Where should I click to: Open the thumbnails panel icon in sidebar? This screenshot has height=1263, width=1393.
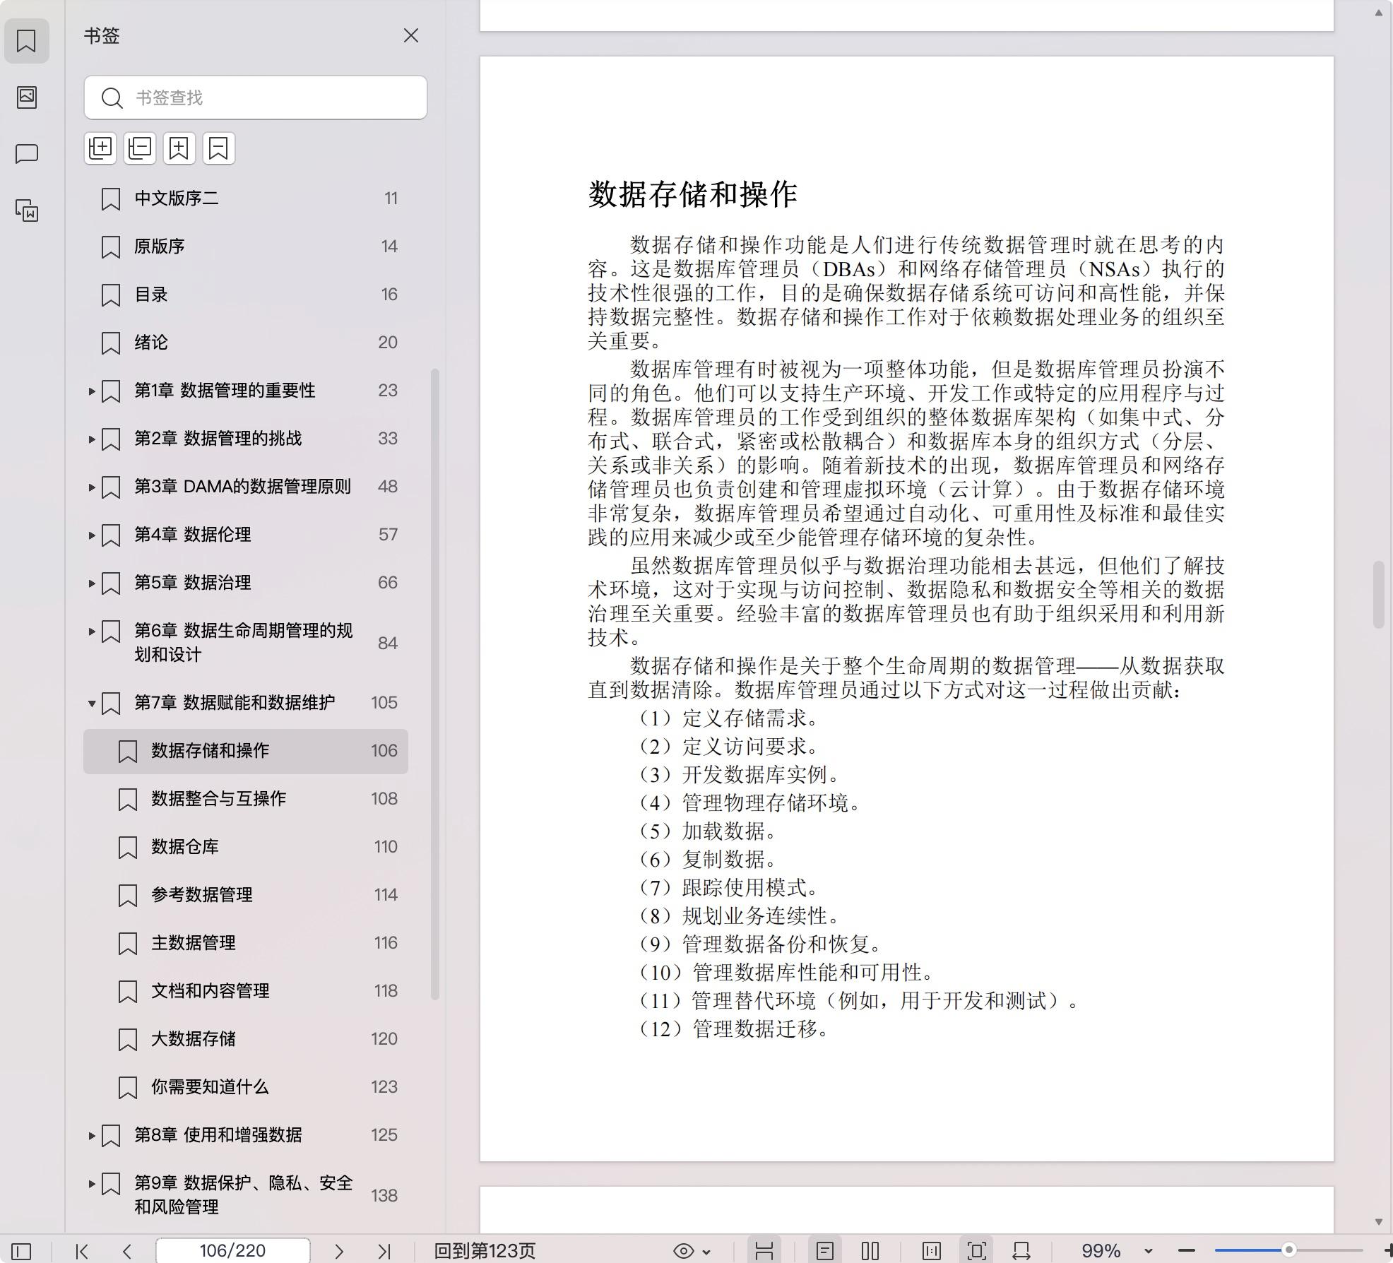[27, 97]
